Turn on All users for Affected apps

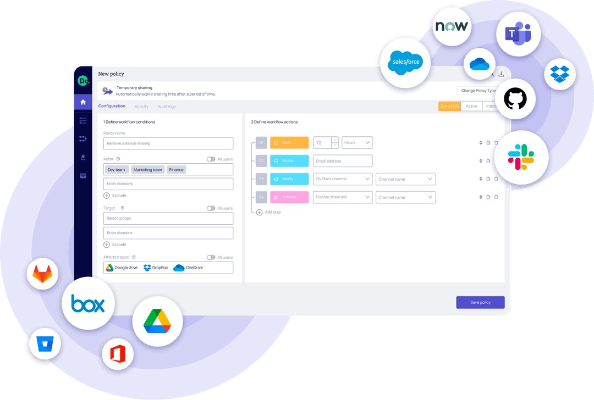pos(211,257)
